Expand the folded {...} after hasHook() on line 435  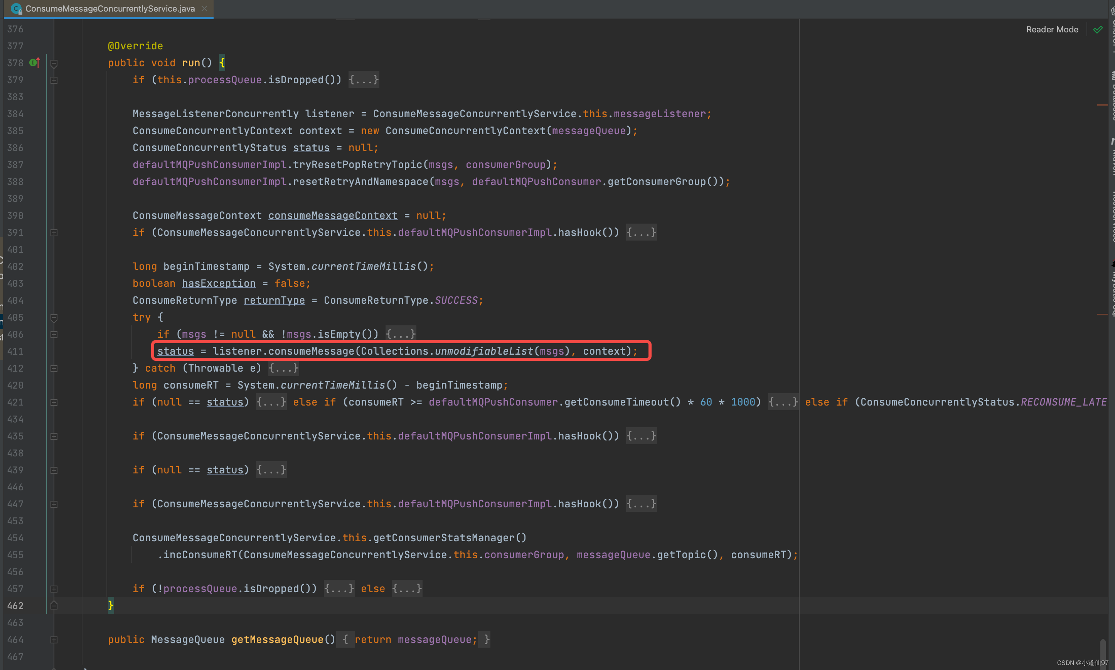point(641,436)
